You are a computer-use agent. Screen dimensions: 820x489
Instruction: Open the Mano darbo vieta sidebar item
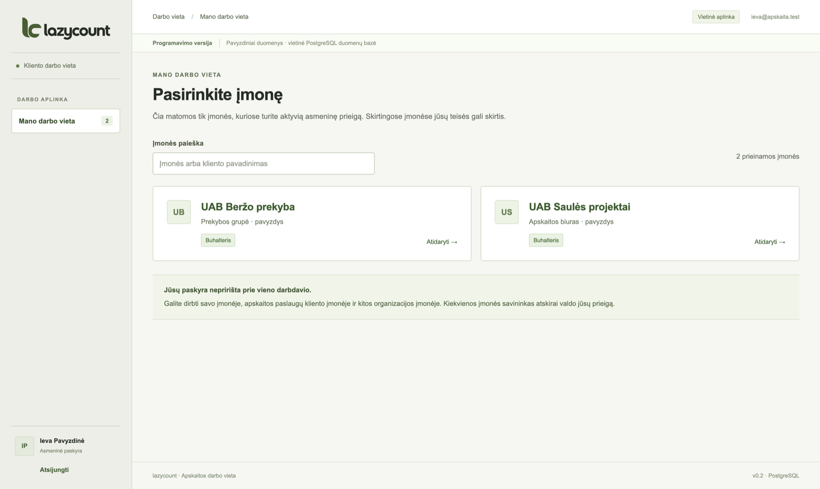point(66,121)
